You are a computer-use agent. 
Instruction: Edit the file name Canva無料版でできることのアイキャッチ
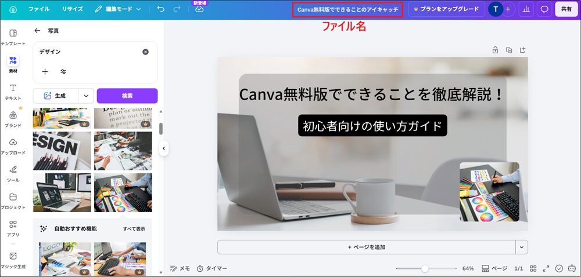tap(348, 10)
